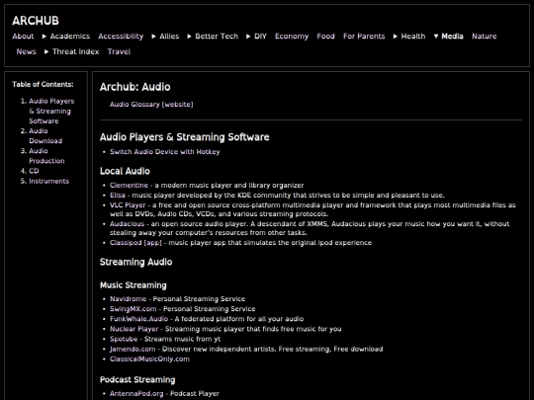534x400 pixels.
Task: Open the Elisa music player link
Action: [x=117, y=196]
